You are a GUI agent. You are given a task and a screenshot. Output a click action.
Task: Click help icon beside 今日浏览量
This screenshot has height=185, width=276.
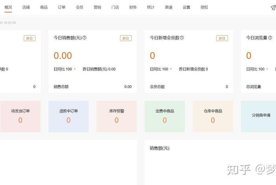point(270,38)
